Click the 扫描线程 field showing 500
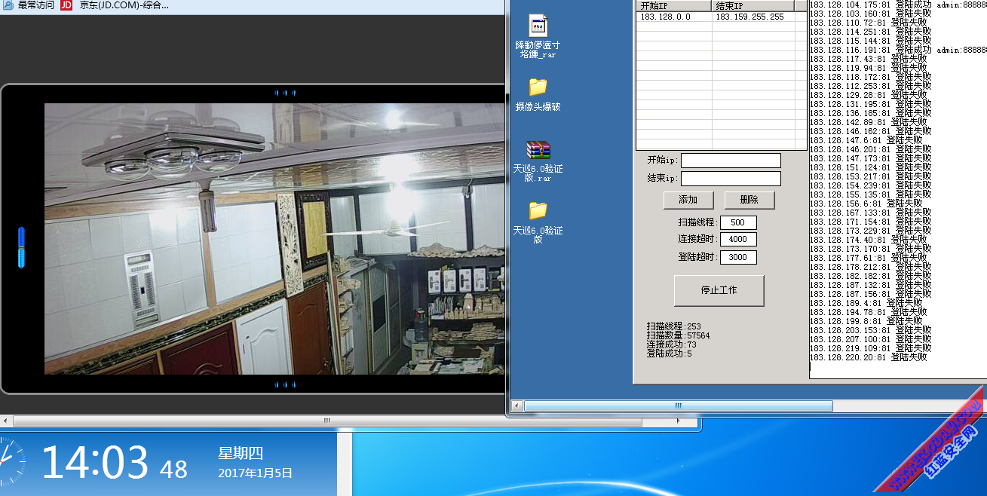987x496 pixels. pyautogui.click(x=738, y=222)
